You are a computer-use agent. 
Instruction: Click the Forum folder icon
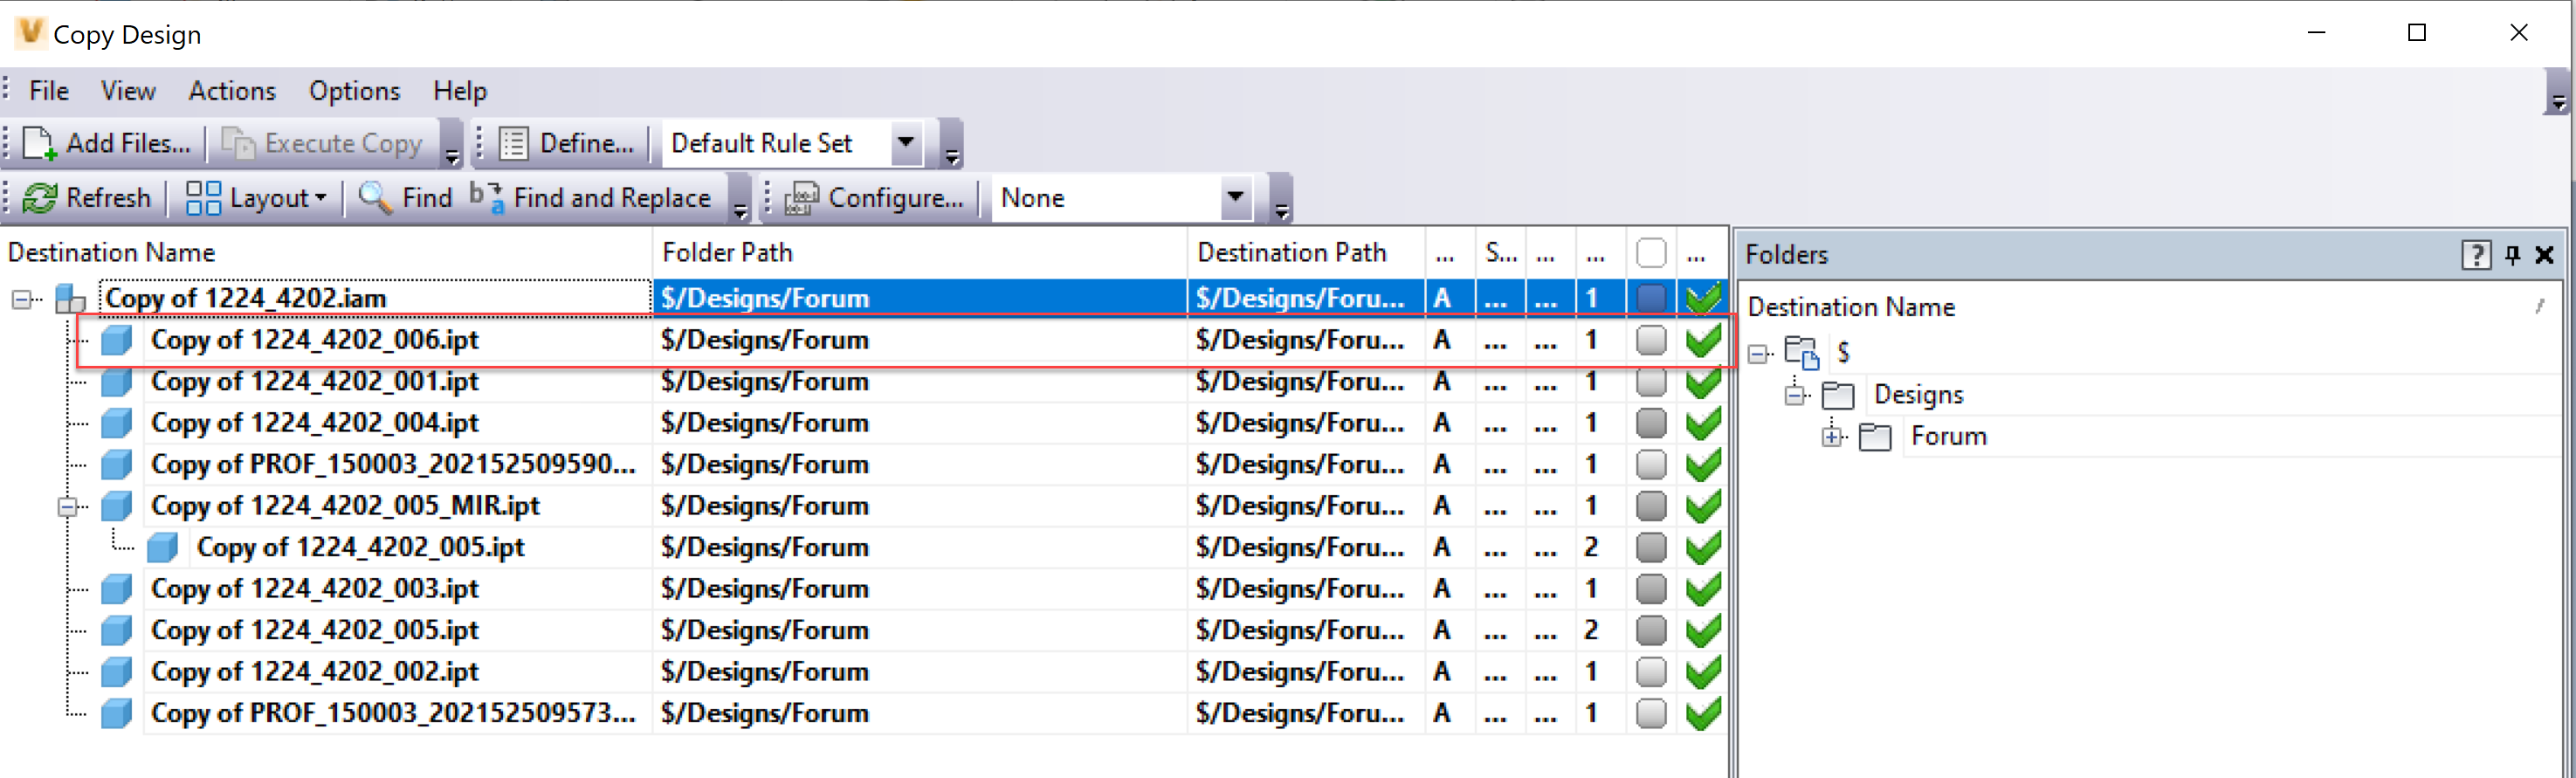(x=1875, y=437)
